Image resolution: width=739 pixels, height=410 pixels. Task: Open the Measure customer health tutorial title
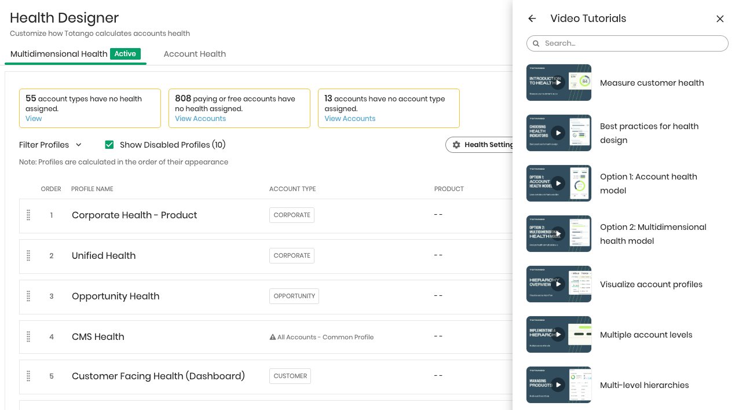point(652,83)
